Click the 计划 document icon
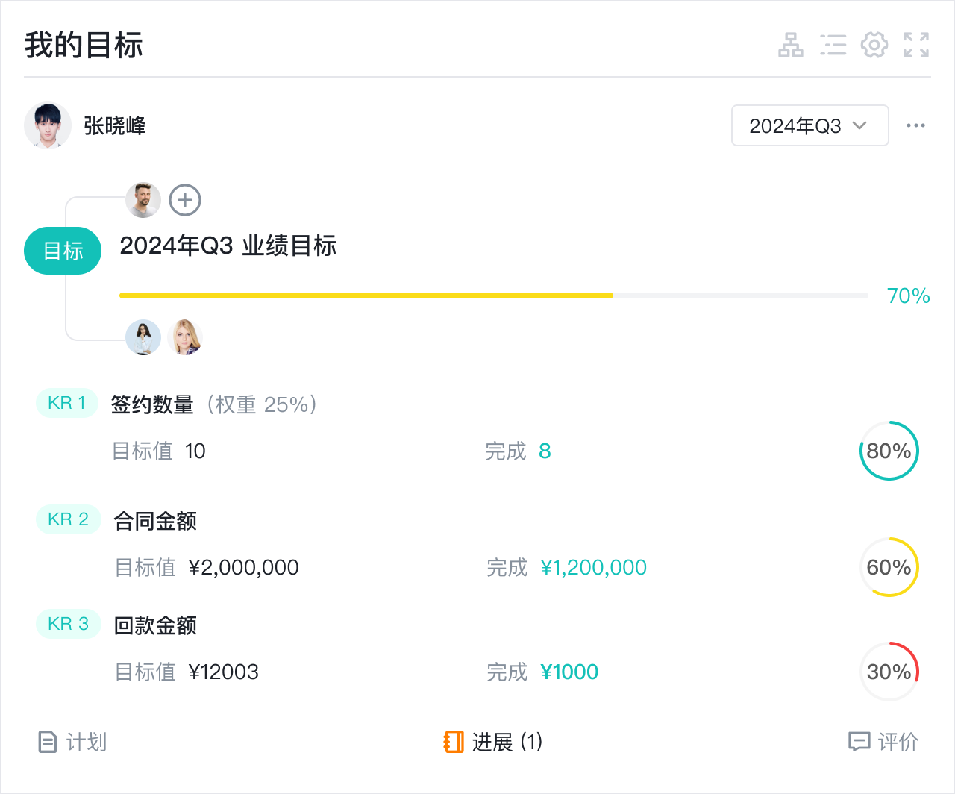 47,742
